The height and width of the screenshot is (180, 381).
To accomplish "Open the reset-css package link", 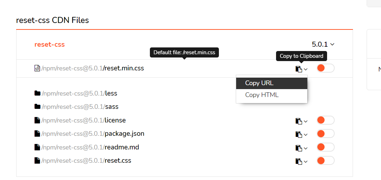I will tap(50, 45).
